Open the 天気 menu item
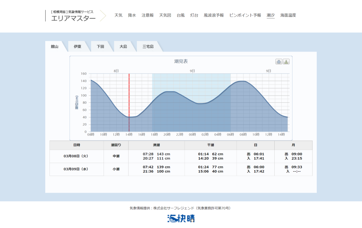 (118, 16)
